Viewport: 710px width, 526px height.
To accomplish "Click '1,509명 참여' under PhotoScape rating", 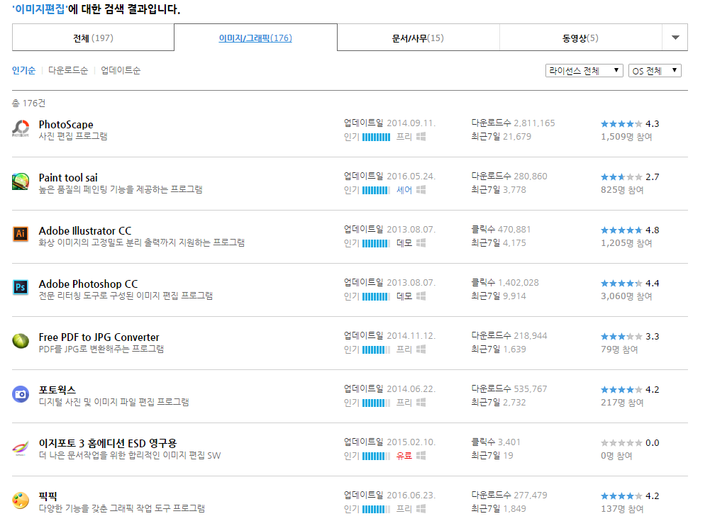I will 626,137.
